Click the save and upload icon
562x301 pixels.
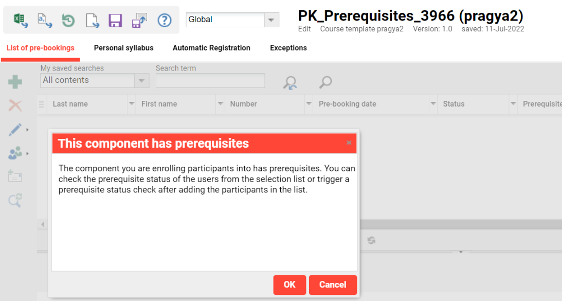pyautogui.click(x=139, y=20)
